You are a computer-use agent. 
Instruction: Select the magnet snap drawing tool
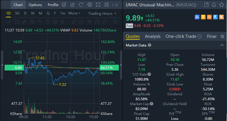click(x=97, y=22)
